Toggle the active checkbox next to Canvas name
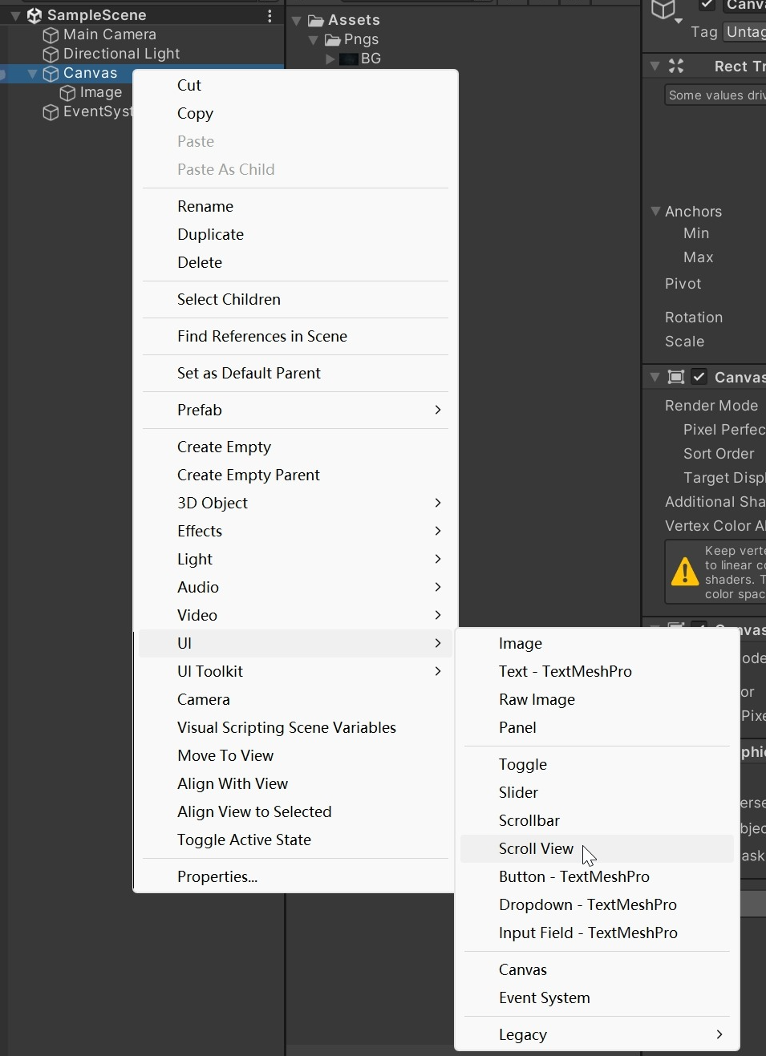 [707, 6]
